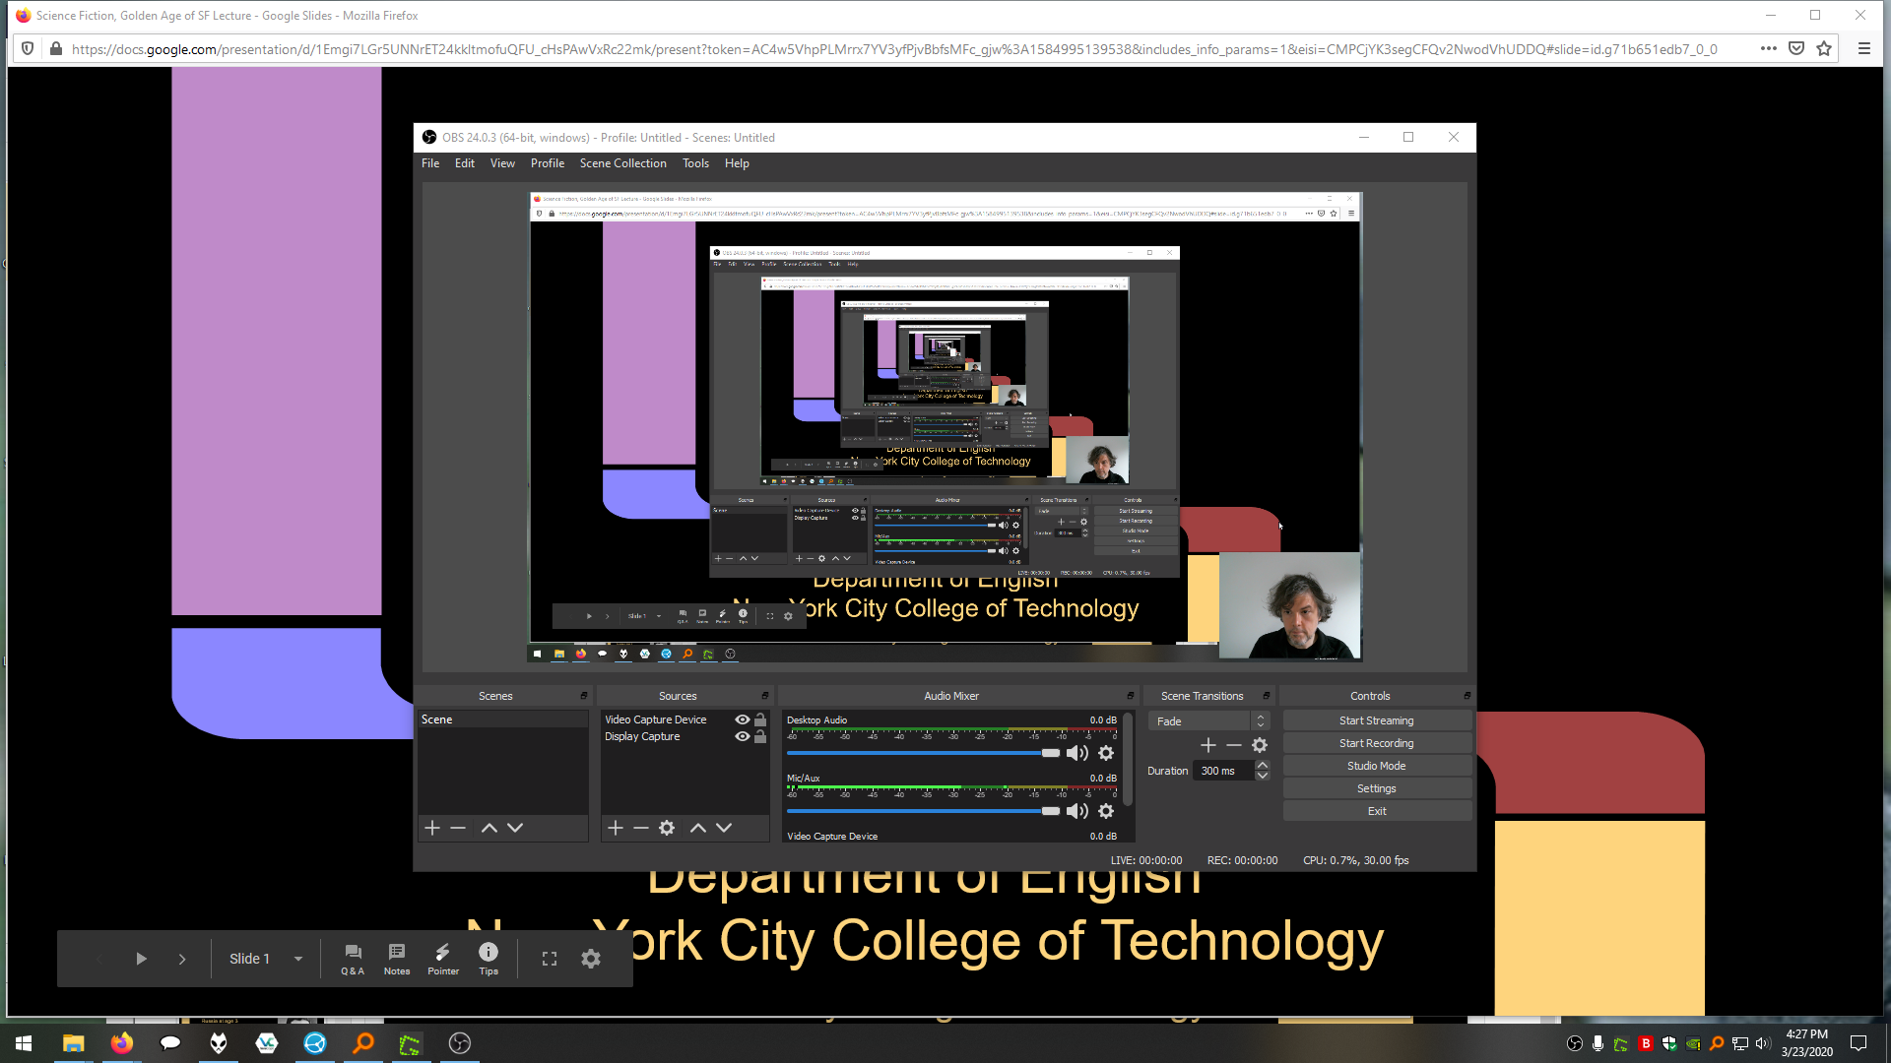The height and width of the screenshot is (1063, 1891).
Task: Select the Scene entry in Scenes list
Action: click(438, 719)
